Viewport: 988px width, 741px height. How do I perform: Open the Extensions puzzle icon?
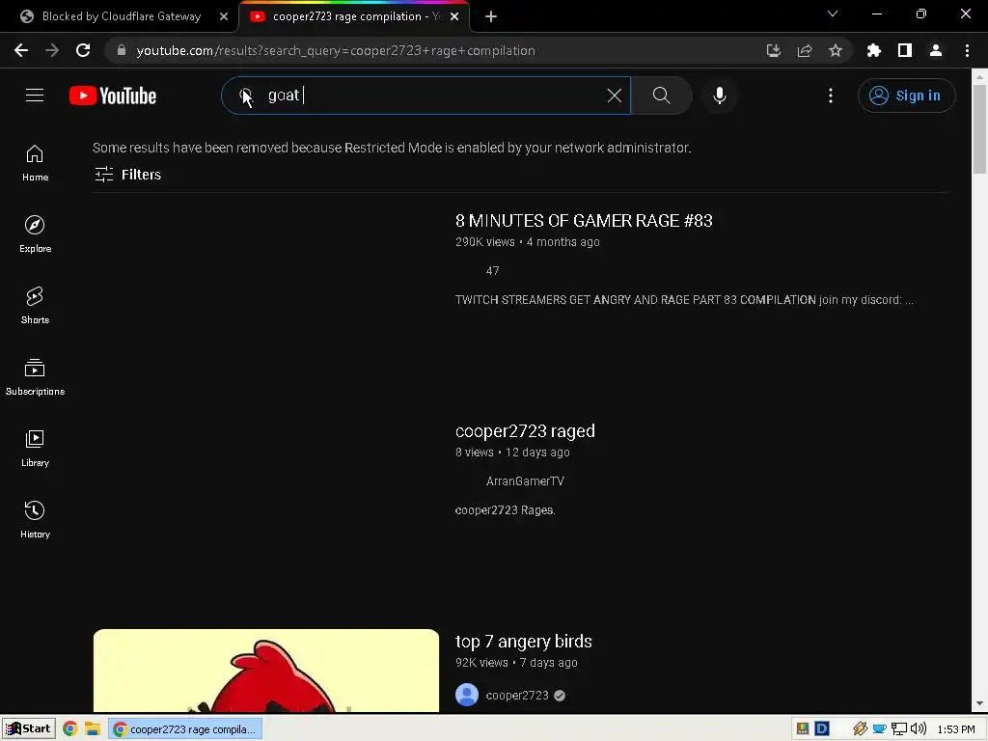(x=873, y=50)
